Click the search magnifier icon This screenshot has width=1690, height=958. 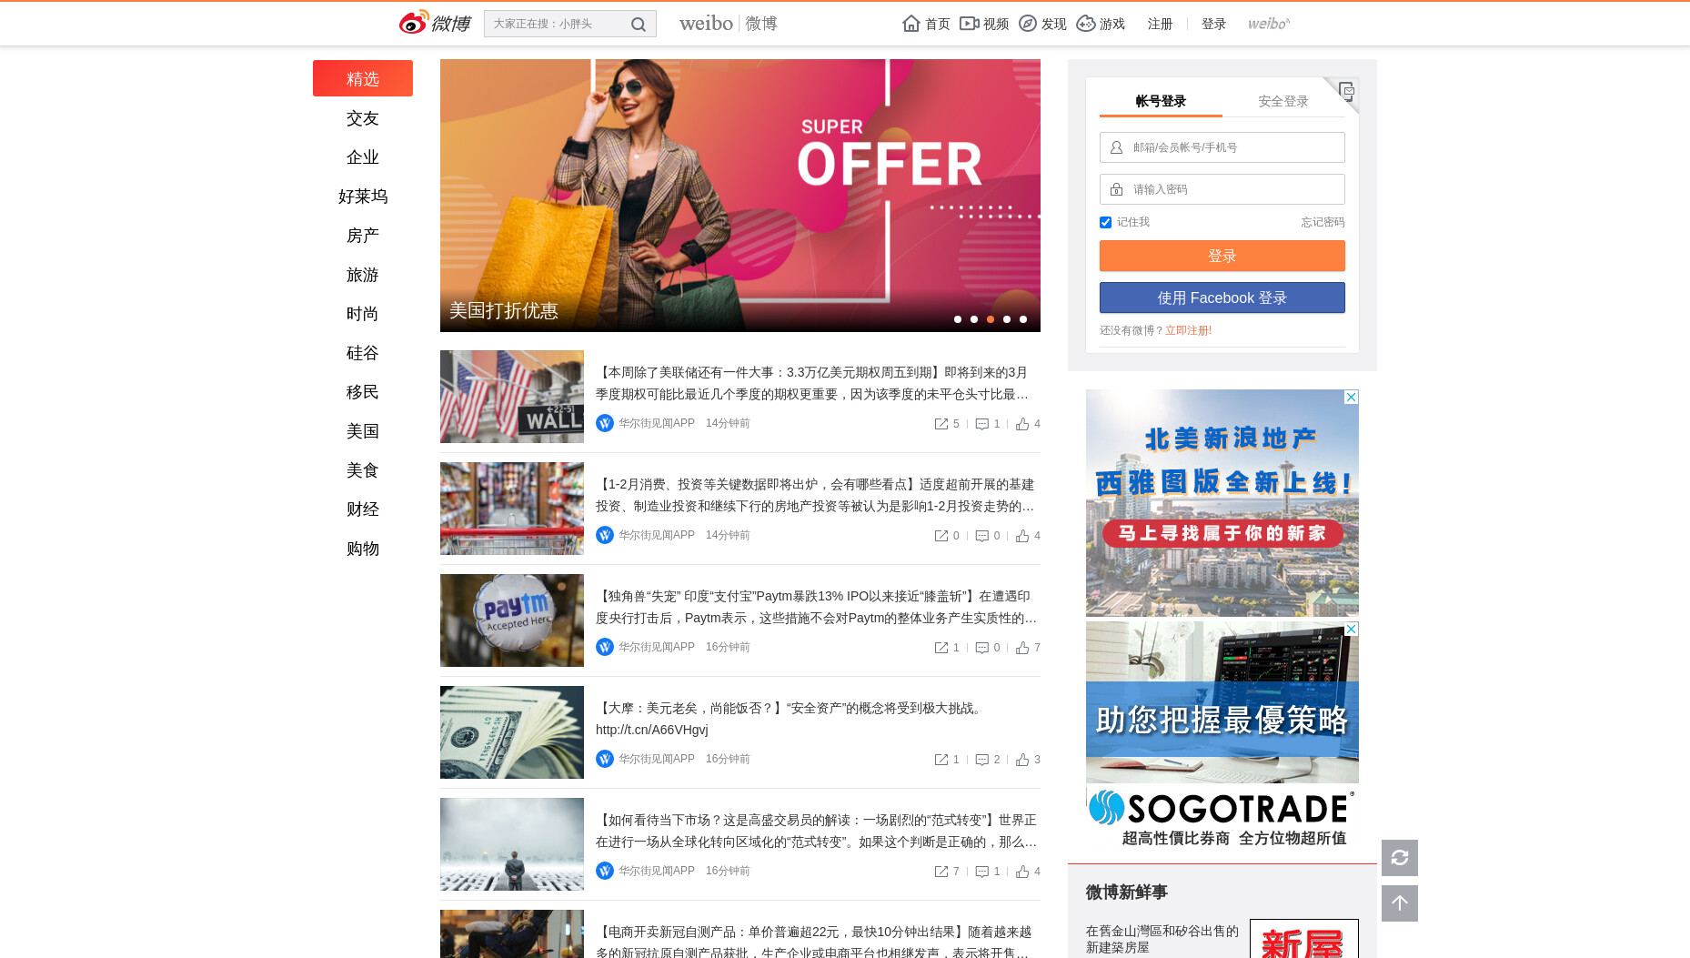point(639,25)
